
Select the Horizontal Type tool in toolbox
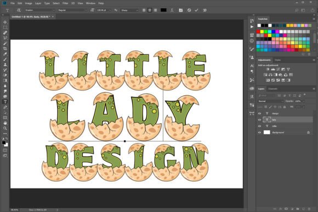click(x=5, y=102)
